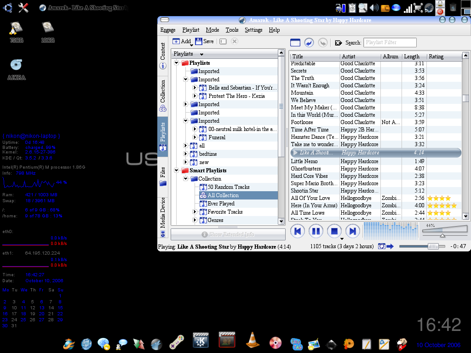
Task: Toggle the Files sidebar tab
Action: pyautogui.click(x=163, y=176)
